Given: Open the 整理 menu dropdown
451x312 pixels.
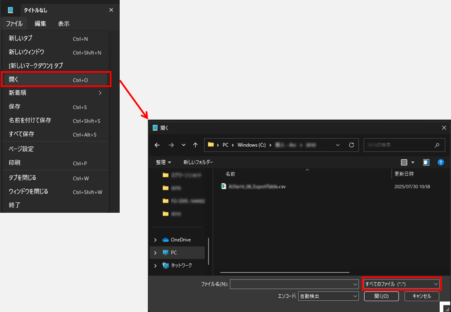Looking at the screenshot, I should click(163, 162).
